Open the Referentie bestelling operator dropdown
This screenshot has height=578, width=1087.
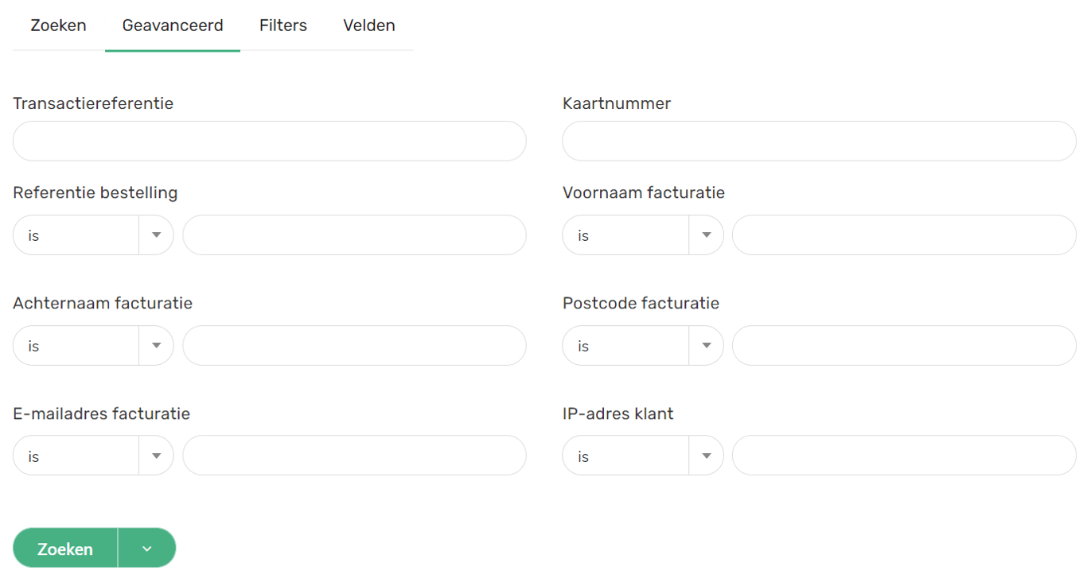pyautogui.click(x=93, y=235)
